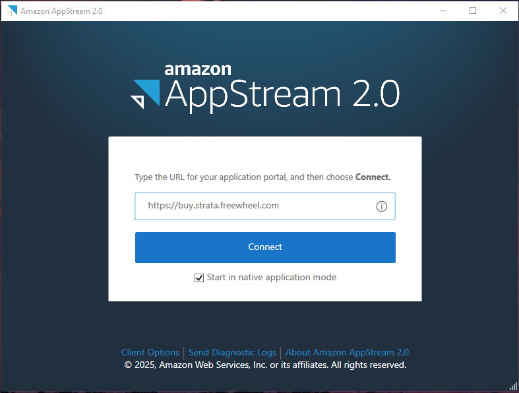Click the AppStream icon in the title bar

pyautogui.click(x=12, y=11)
